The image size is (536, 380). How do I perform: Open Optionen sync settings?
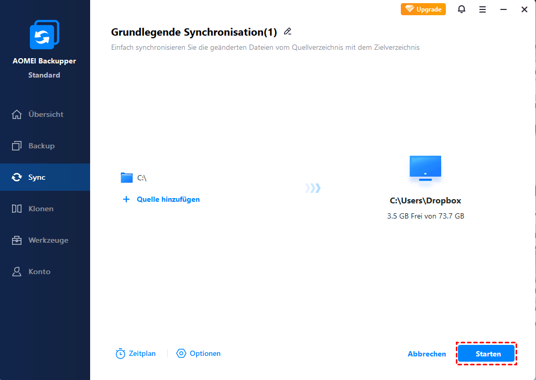point(198,353)
